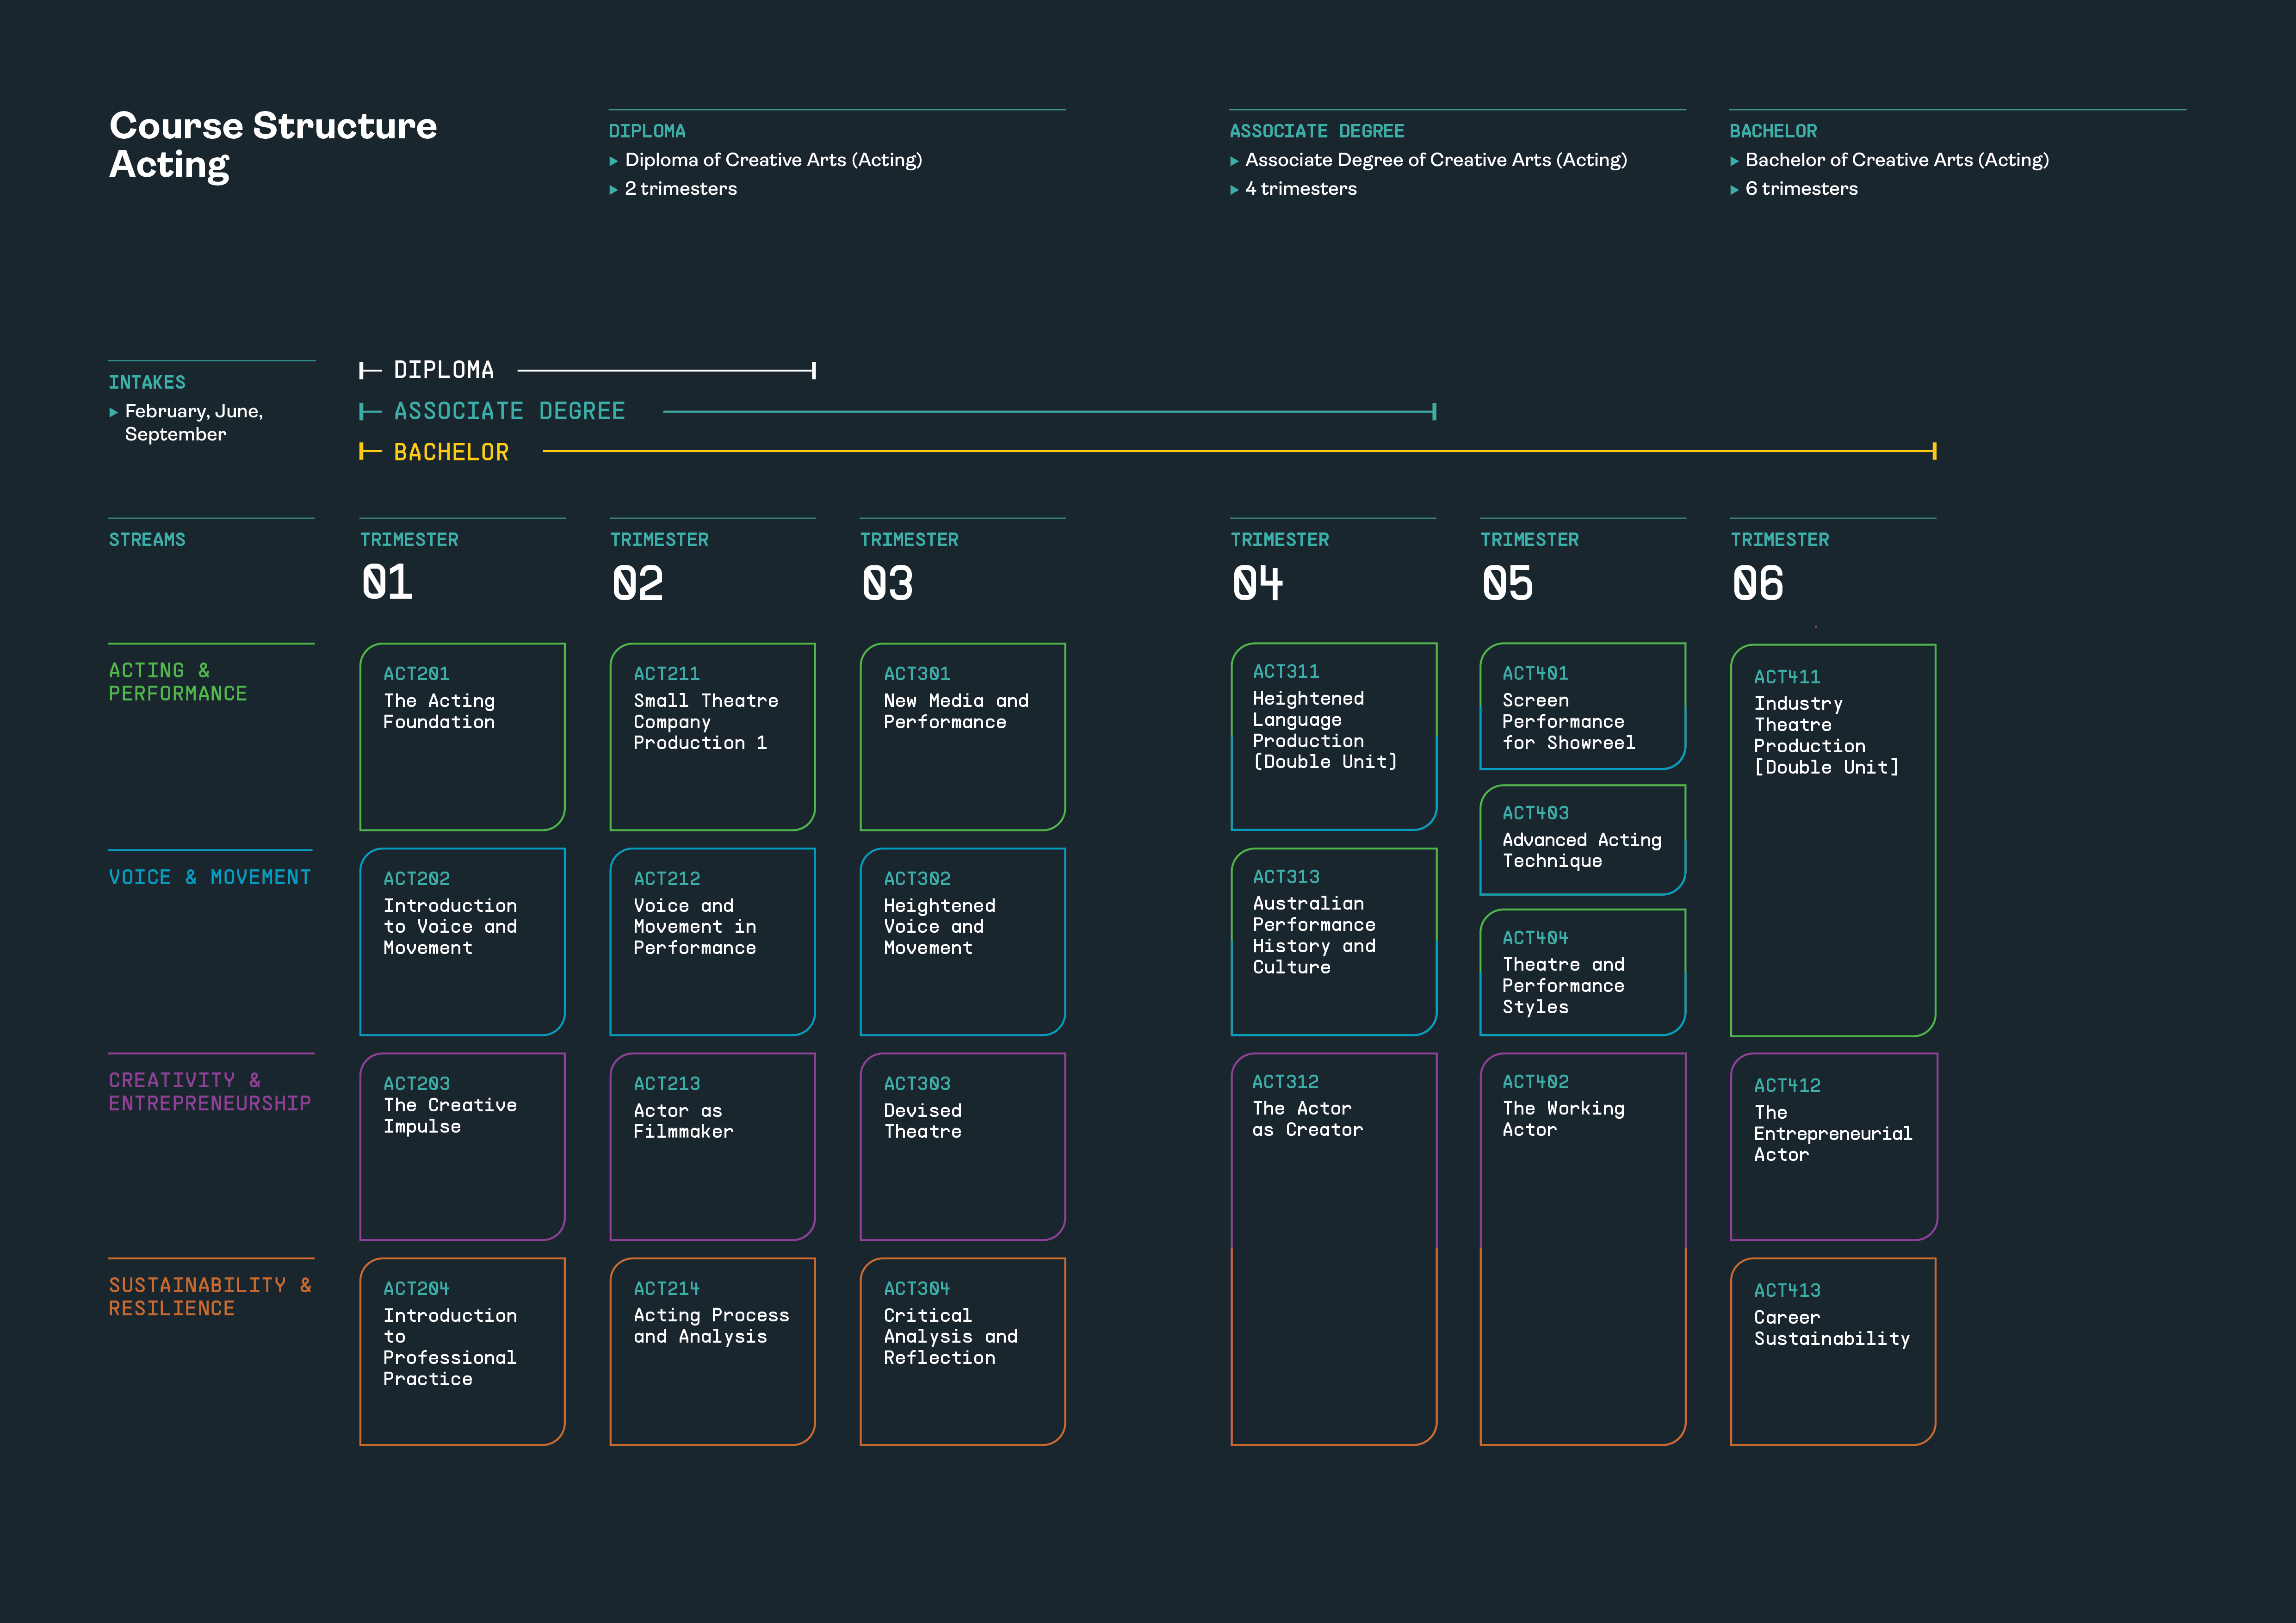Click the ACT213 Actor as Filmmaker unit
Screen dimensions: 2296x1623
point(712,1146)
